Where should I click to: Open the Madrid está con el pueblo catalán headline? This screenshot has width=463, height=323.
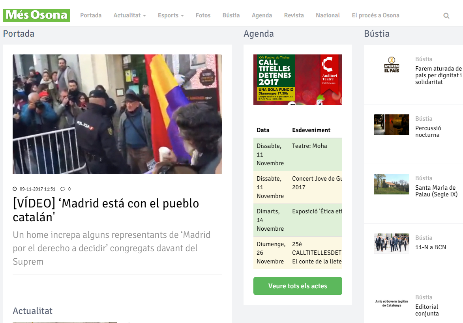(x=106, y=210)
